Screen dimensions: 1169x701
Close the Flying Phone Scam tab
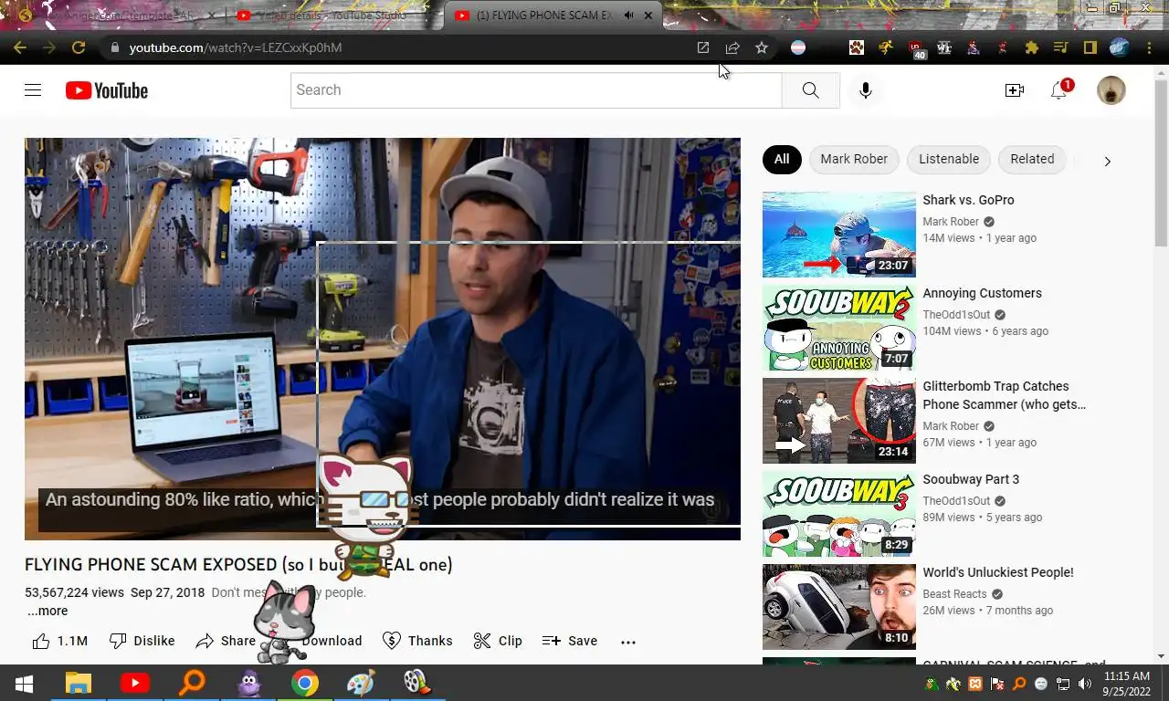pos(649,16)
